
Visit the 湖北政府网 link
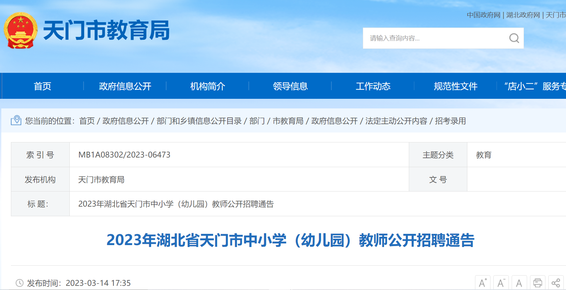pyautogui.click(x=523, y=15)
